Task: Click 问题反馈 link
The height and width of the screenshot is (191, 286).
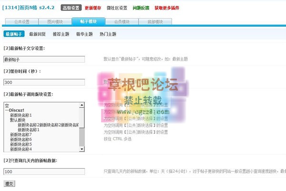Action: click(141, 8)
